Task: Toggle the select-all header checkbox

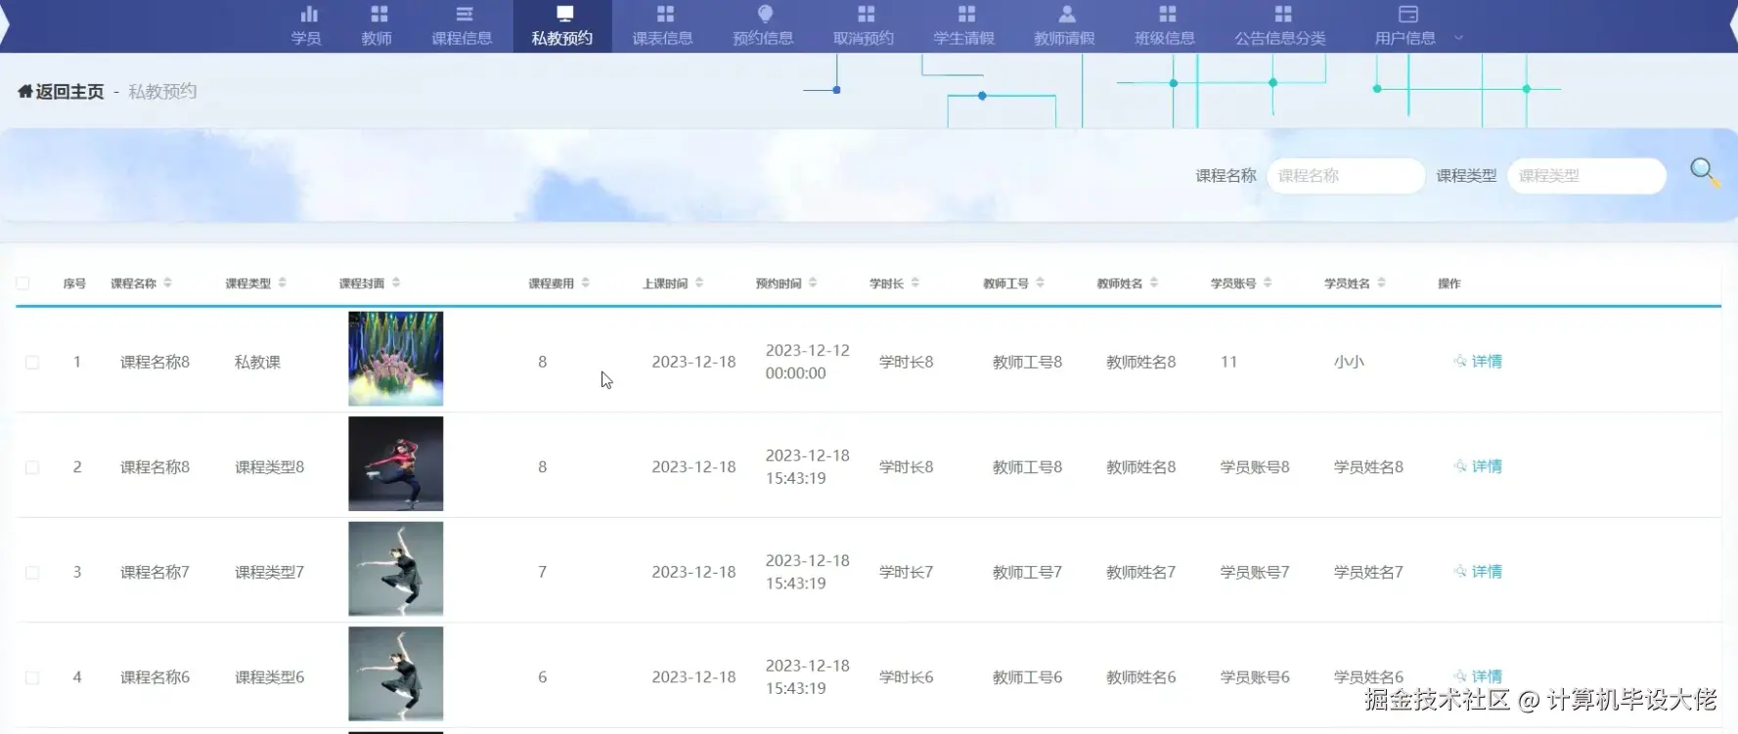Action: (x=22, y=283)
